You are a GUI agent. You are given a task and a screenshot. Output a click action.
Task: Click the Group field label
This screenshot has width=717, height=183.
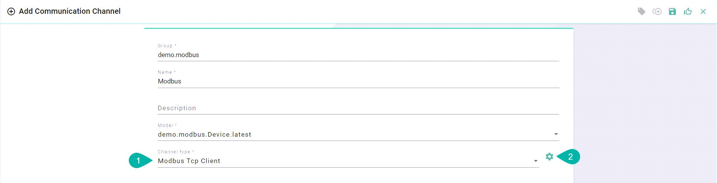pyautogui.click(x=165, y=46)
